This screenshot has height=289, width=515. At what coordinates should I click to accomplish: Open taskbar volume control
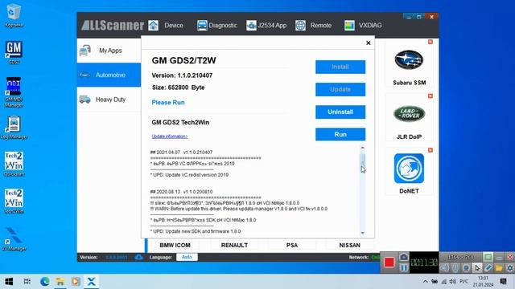pyautogui.click(x=453, y=282)
